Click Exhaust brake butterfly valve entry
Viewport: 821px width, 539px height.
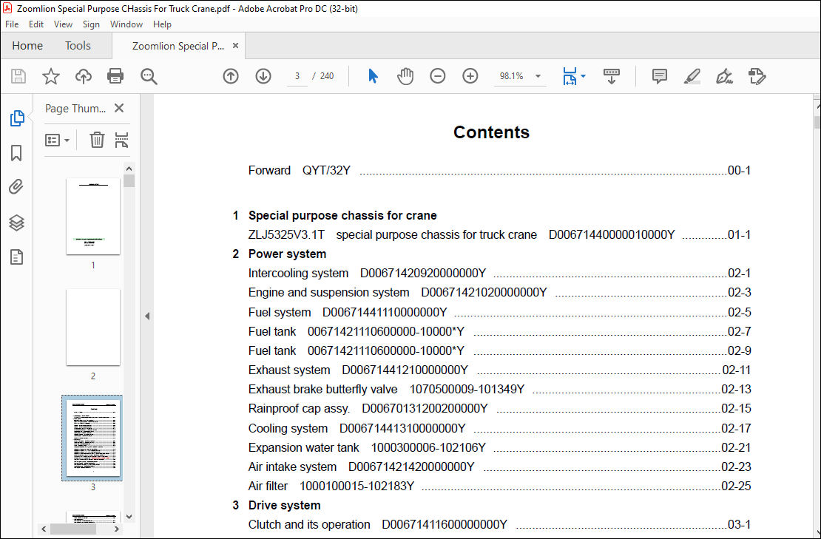pos(499,390)
